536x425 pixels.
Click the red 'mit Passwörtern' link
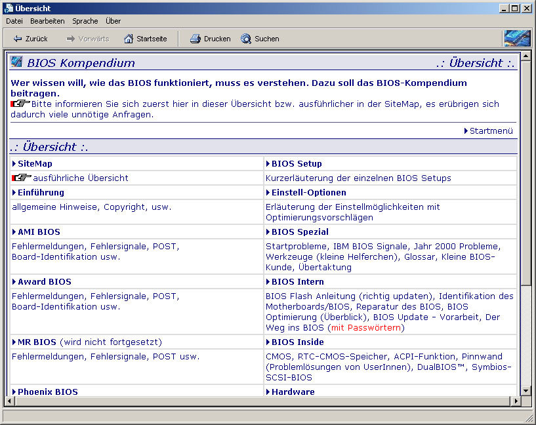[x=366, y=328]
